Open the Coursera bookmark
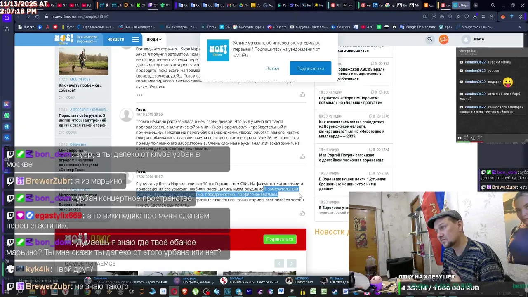The image size is (528, 297). coord(341,27)
